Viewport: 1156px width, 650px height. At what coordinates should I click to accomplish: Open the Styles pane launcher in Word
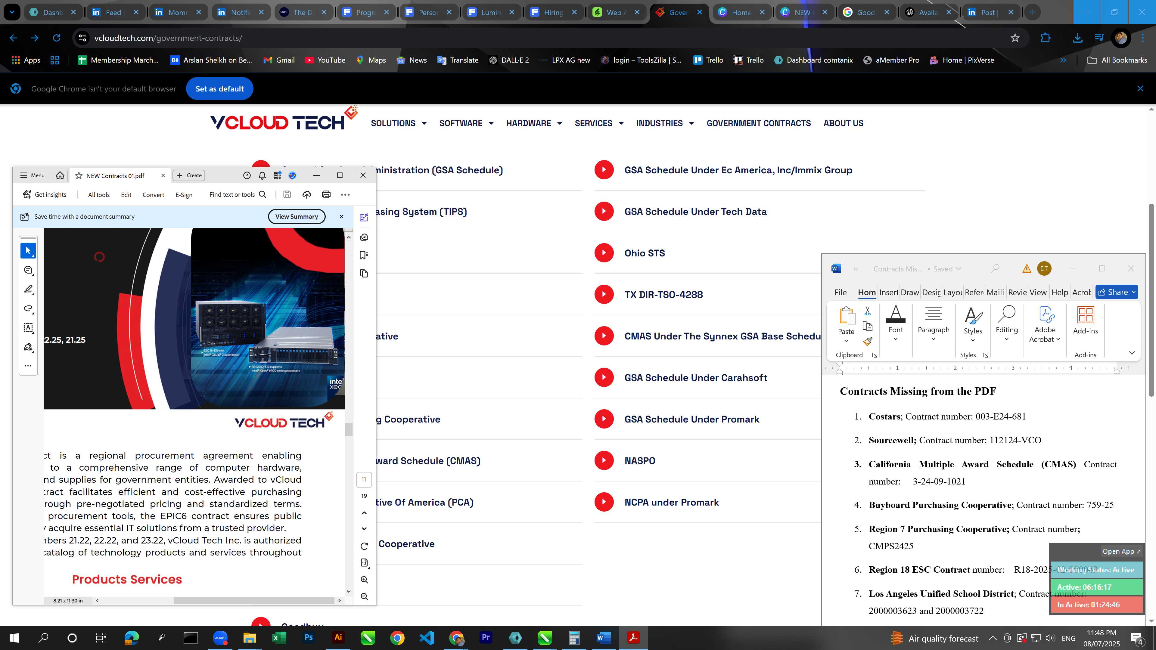tap(986, 355)
